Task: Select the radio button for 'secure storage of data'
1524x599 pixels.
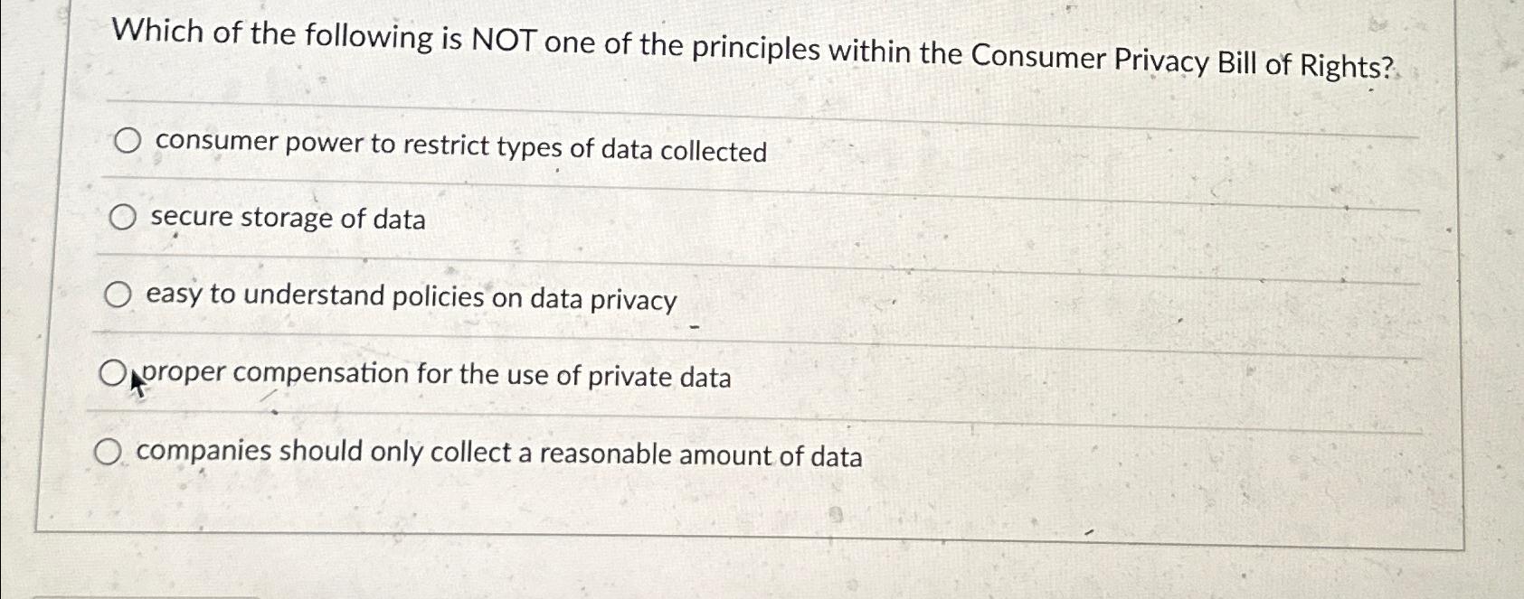Action: tap(124, 217)
